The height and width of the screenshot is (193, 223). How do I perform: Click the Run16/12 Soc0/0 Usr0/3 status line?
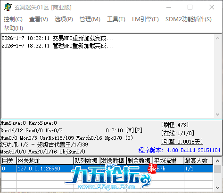[x=32, y=130]
